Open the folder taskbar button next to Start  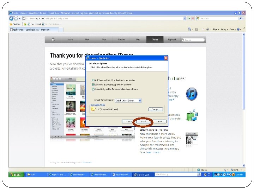click(x=36, y=175)
